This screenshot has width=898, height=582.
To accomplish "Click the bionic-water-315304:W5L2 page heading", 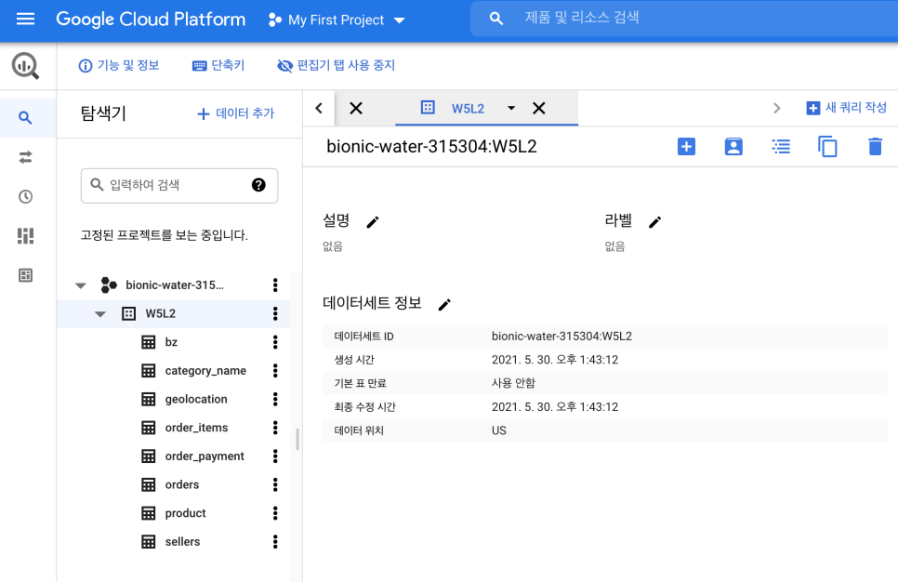I will pos(431,146).
